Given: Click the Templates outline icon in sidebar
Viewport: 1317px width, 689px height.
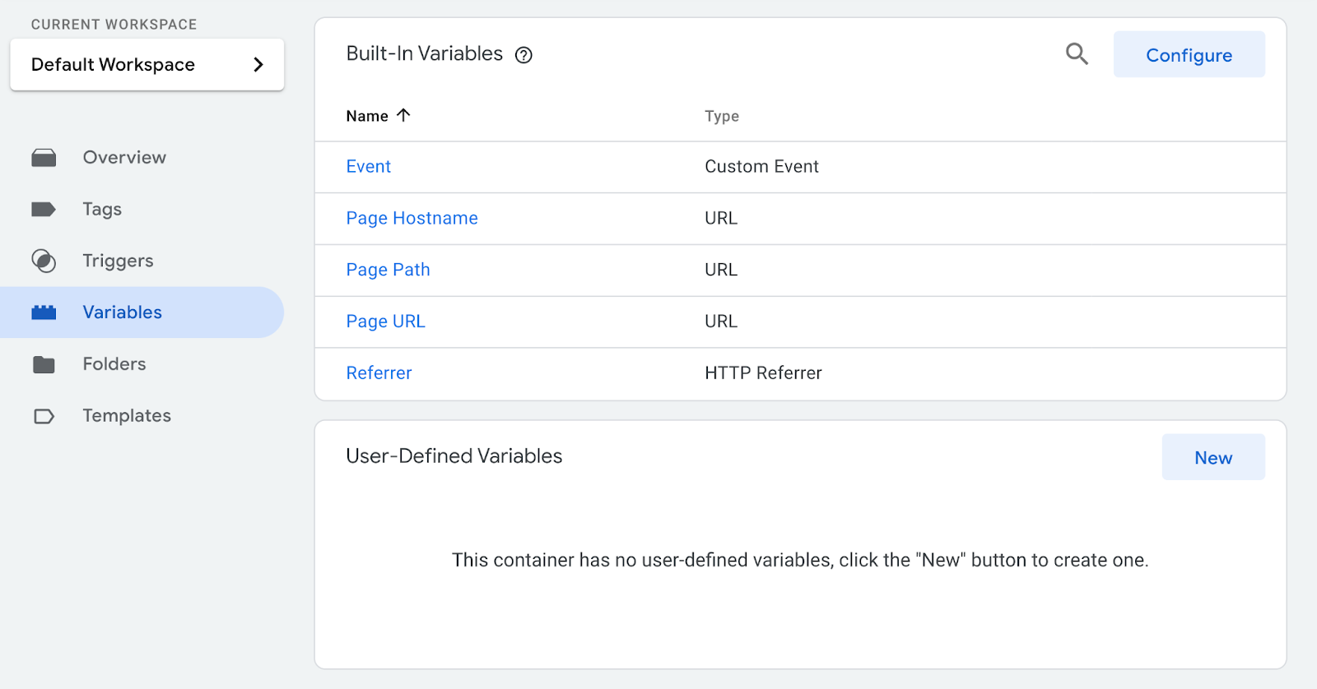Looking at the screenshot, I should (x=44, y=416).
